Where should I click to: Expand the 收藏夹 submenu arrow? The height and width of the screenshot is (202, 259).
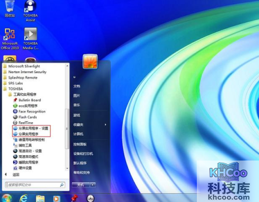pos(106,125)
